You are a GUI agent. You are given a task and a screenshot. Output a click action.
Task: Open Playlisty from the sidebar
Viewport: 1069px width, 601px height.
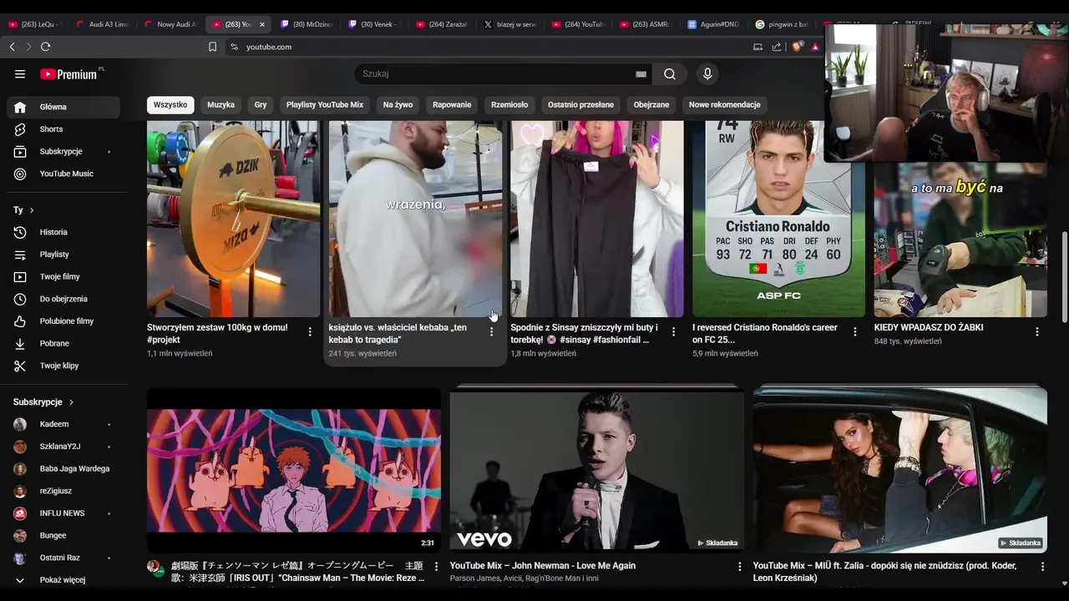point(63,255)
